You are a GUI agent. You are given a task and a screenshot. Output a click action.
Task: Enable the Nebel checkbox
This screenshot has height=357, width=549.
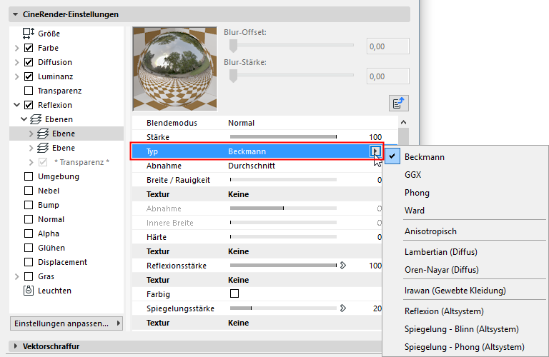[29, 191]
